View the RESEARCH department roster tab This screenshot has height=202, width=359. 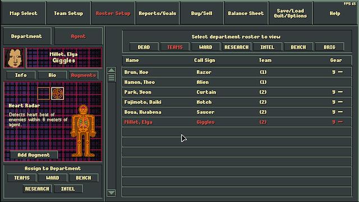pyautogui.click(x=237, y=47)
